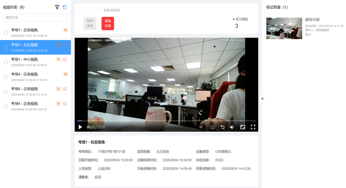Mute the video volume
The image size is (346, 188).
click(x=232, y=127)
